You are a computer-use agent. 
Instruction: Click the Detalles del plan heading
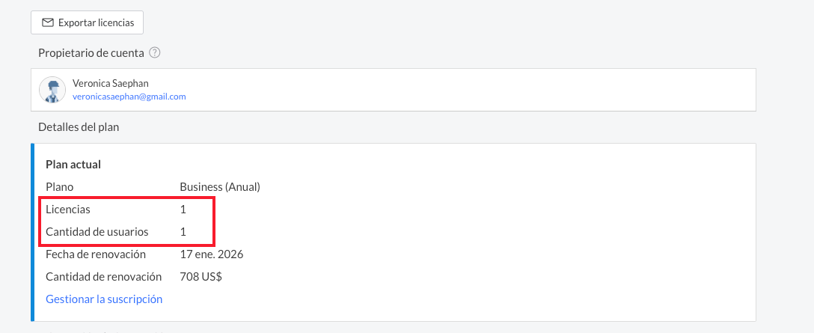coord(79,127)
